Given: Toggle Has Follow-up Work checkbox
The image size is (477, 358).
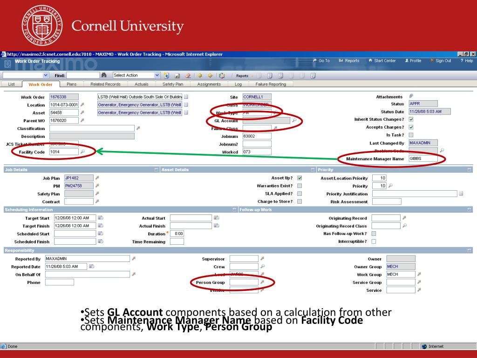Looking at the screenshot, I should click(x=374, y=234).
